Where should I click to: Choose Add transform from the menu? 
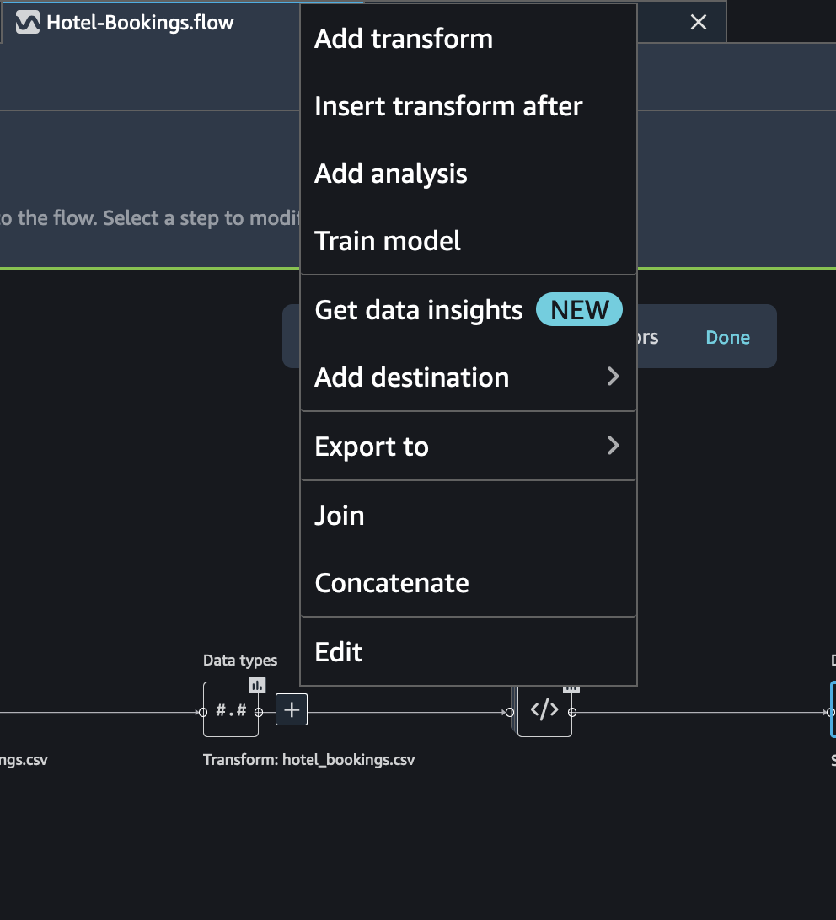point(403,38)
